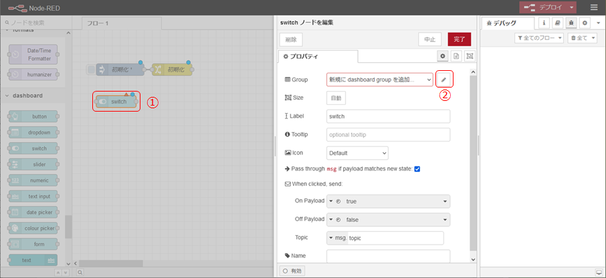This screenshot has height=278, width=606.
Task: Toggle Pass through msg checkbox
Action: [x=417, y=169]
